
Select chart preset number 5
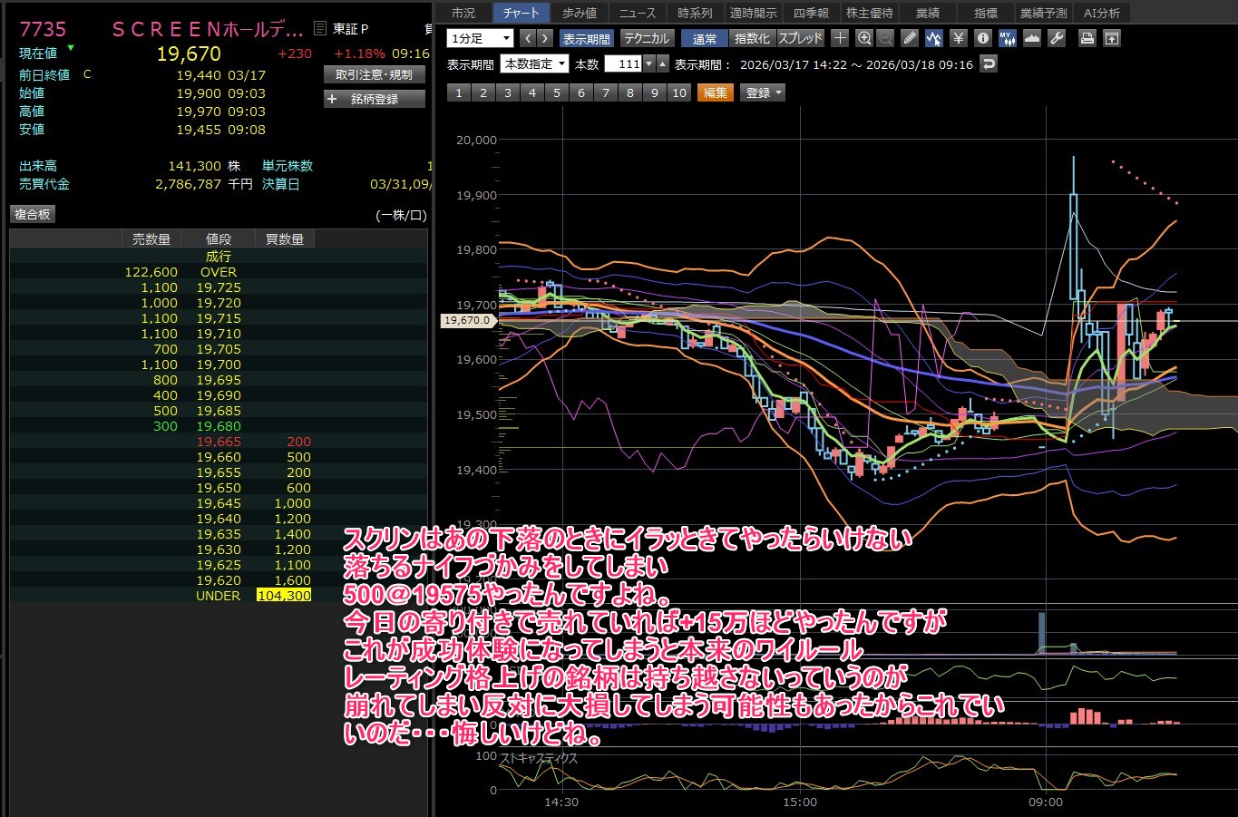click(557, 92)
